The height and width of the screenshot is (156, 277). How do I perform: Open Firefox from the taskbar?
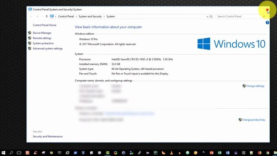click(260, 153)
